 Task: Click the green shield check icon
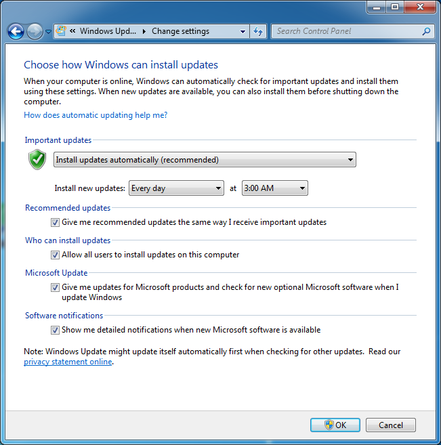[x=37, y=159]
